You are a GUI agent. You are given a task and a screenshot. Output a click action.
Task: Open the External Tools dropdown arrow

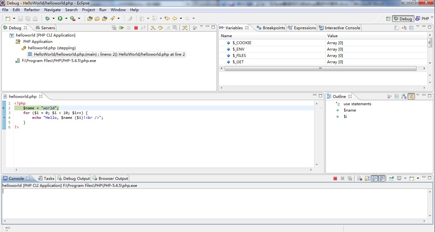point(79,19)
